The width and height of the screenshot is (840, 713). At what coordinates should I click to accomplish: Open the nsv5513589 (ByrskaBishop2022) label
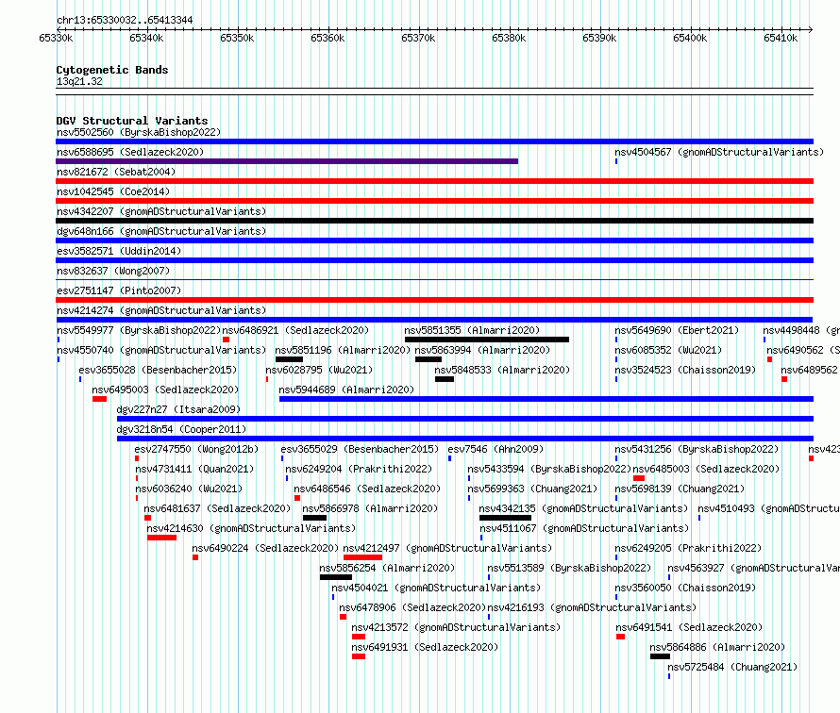coord(569,568)
